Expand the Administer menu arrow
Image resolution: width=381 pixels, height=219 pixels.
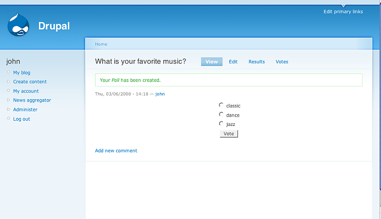pyautogui.click(x=8, y=109)
